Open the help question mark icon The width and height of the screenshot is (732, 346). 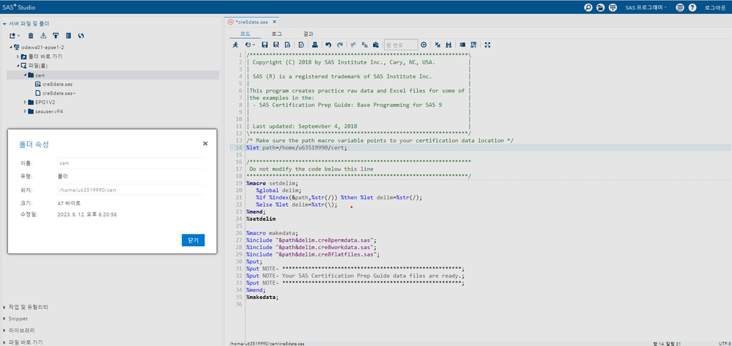[x=694, y=7]
